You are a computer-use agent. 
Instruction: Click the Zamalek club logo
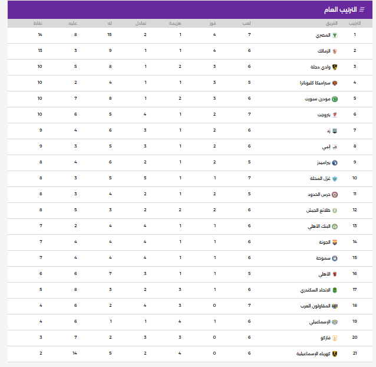[335, 51]
